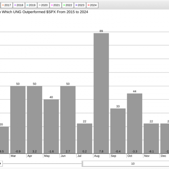Toggle the 2024 year legend button
This screenshot has width=169, height=169.
pyautogui.click(x=92, y=5)
